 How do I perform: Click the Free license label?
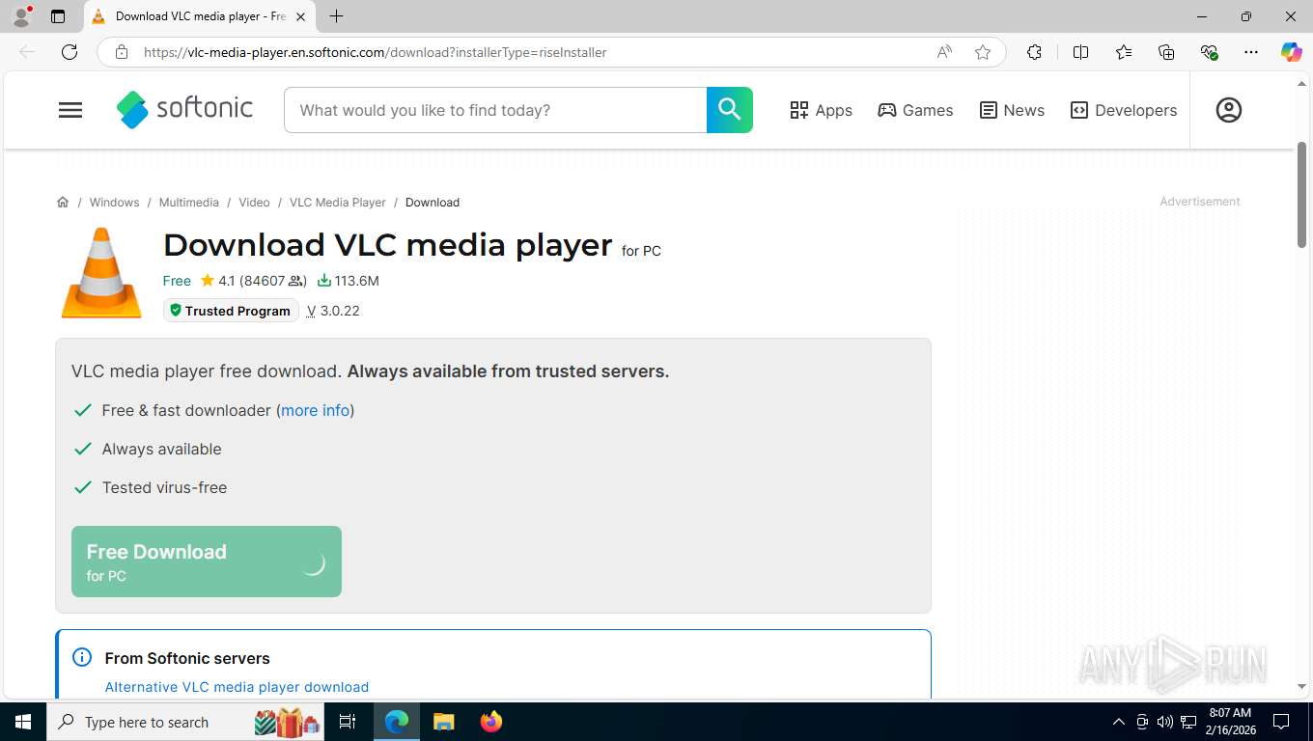177,281
